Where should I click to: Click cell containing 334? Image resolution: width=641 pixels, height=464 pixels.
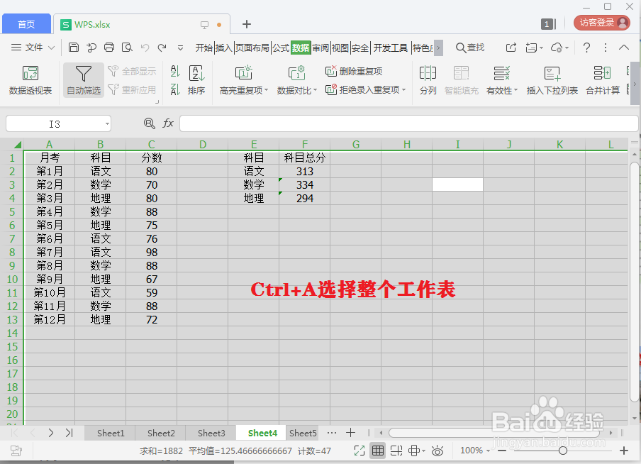pos(305,184)
